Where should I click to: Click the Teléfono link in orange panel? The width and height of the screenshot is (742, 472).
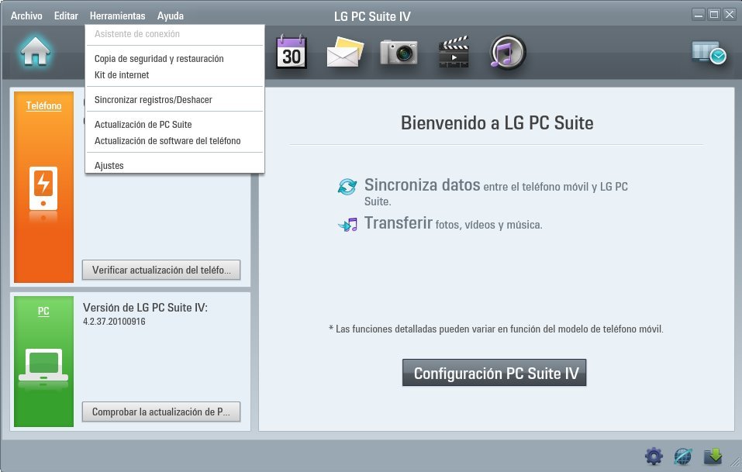pos(43,106)
